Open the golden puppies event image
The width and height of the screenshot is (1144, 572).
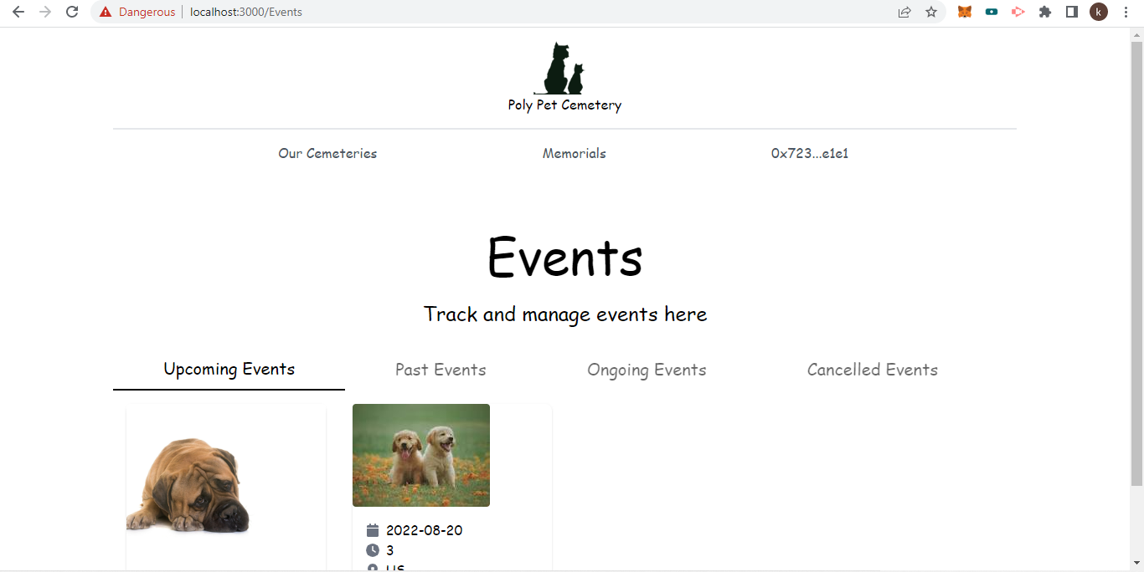(421, 455)
